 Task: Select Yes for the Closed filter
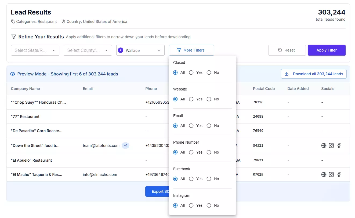(191, 72)
